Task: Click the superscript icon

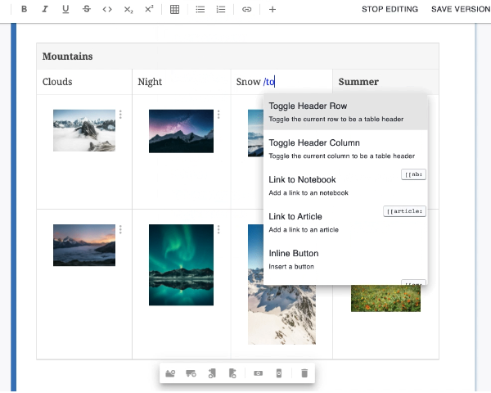Action: [149, 10]
